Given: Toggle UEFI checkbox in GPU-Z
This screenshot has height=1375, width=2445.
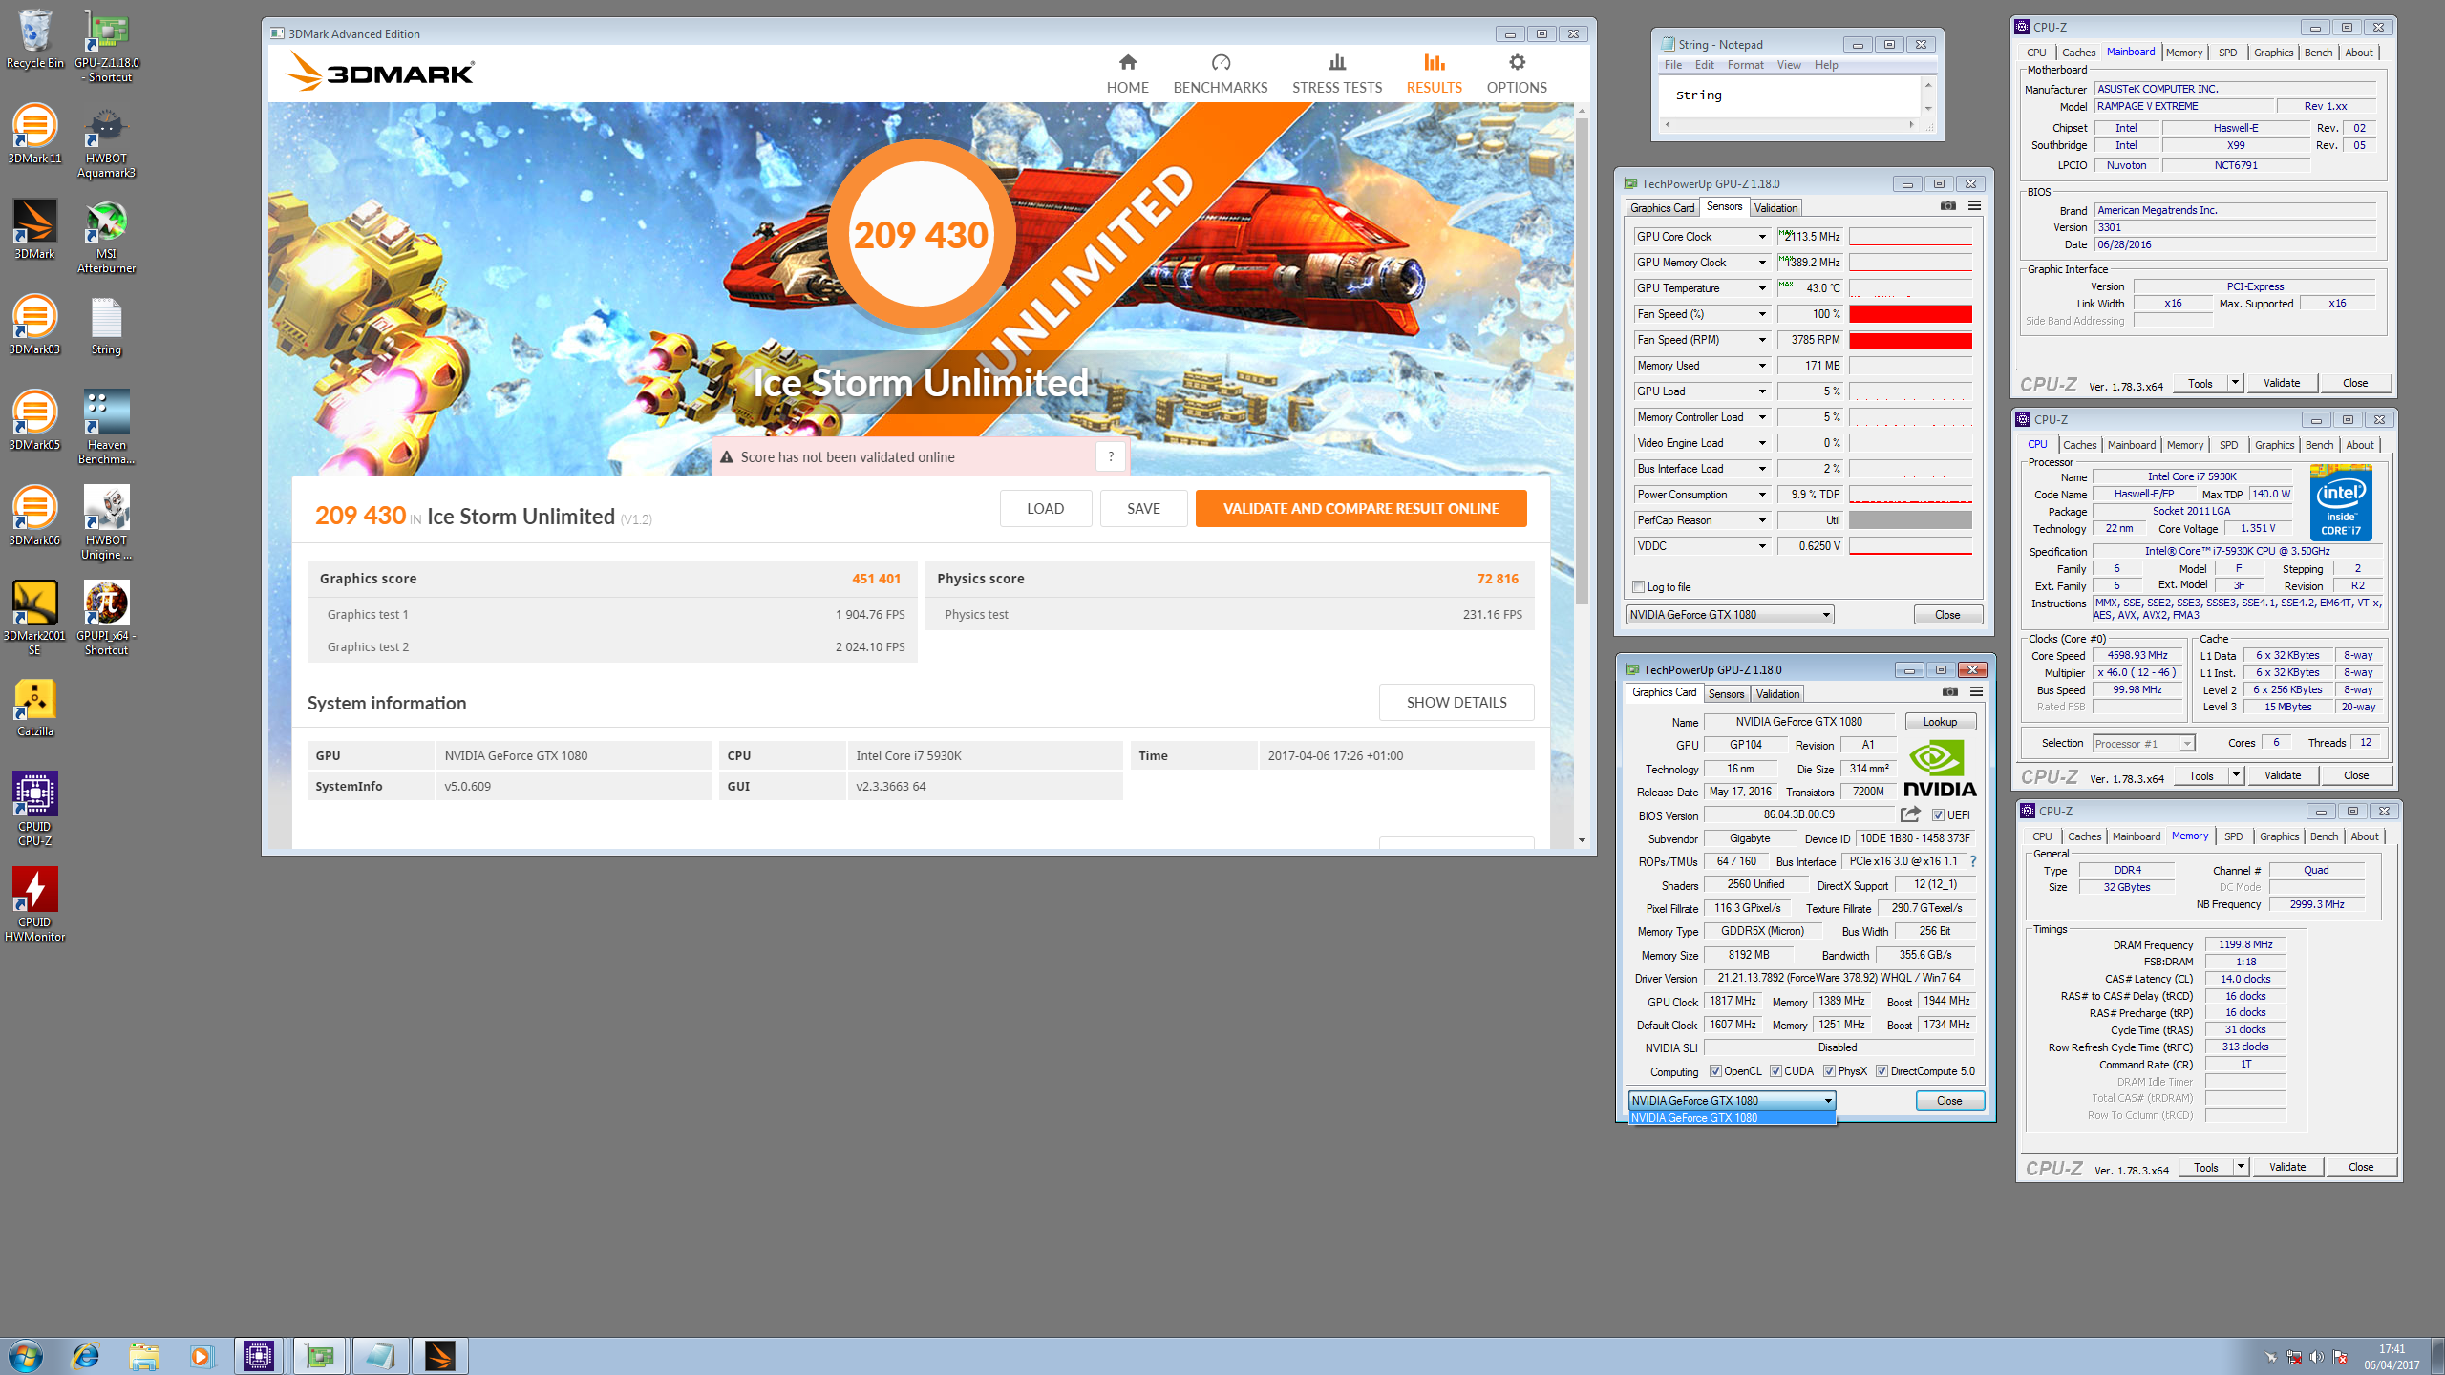Looking at the screenshot, I should coord(1938,815).
